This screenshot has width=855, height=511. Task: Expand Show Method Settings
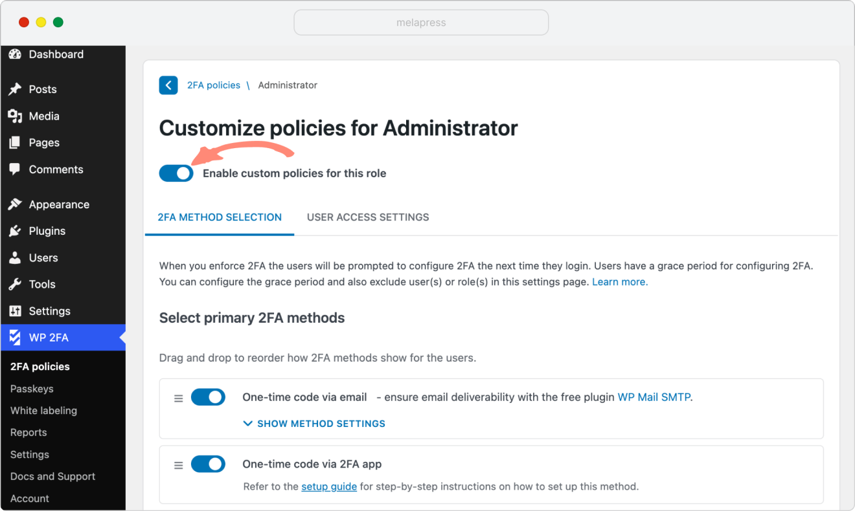pos(314,424)
